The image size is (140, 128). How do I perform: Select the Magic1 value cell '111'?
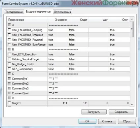58,103
